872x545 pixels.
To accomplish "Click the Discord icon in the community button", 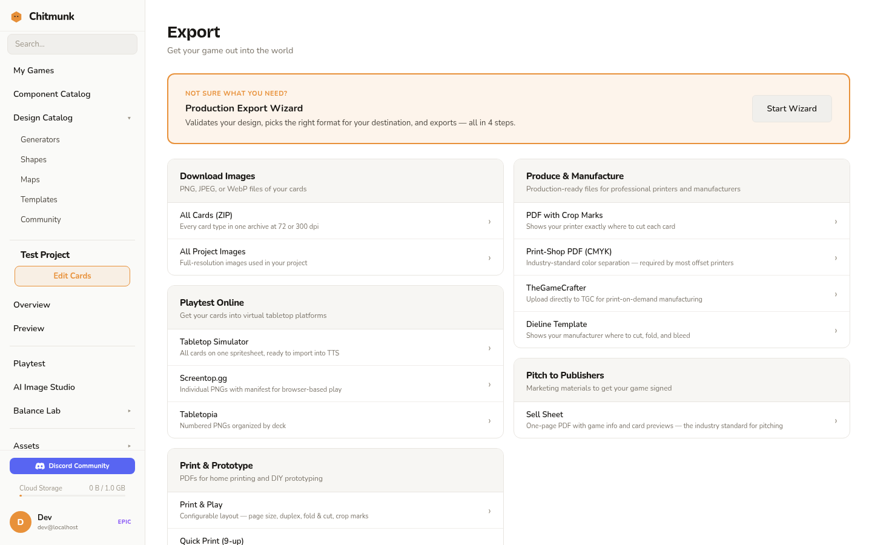I will (40, 466).
